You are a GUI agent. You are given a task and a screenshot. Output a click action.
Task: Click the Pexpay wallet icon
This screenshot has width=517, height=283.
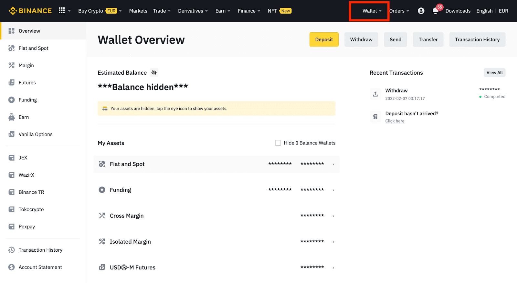pyautogui.click(x=12, y=226)
